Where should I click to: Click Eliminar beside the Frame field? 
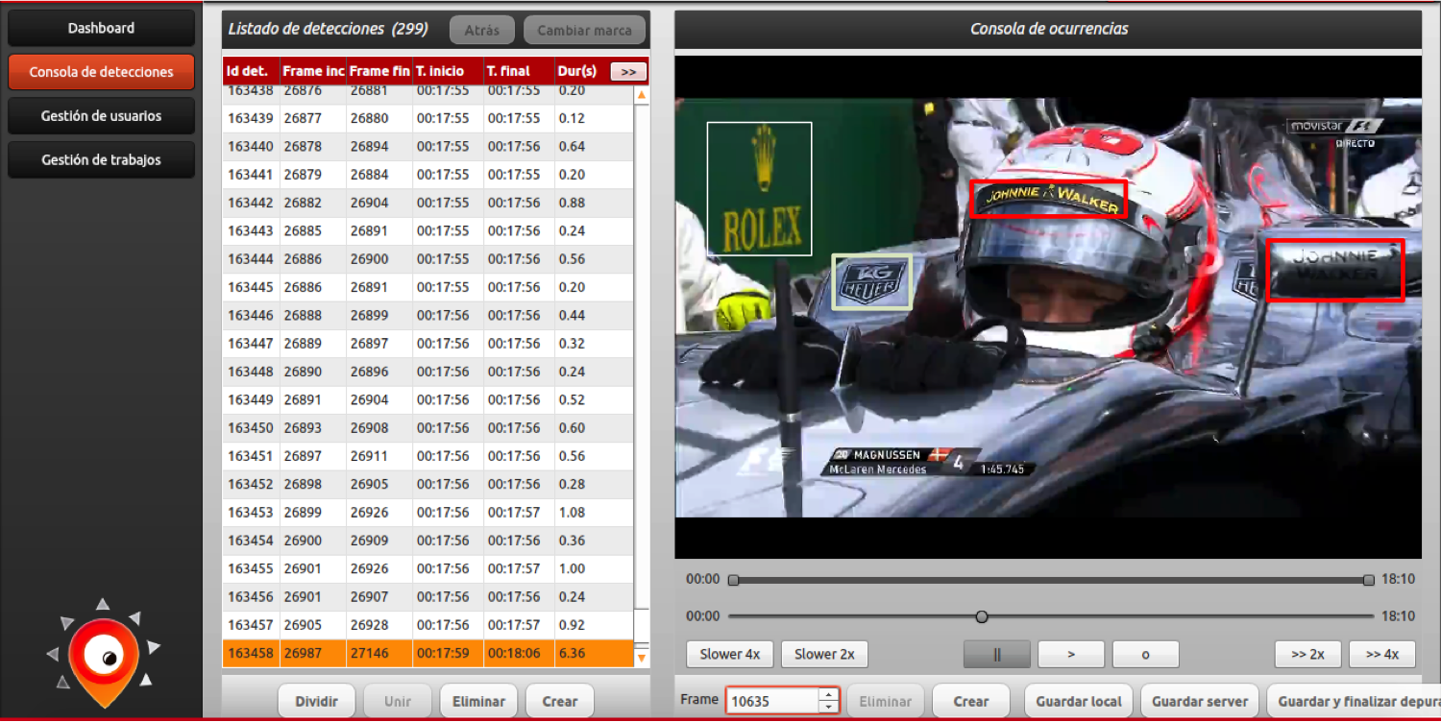[885, 702]
